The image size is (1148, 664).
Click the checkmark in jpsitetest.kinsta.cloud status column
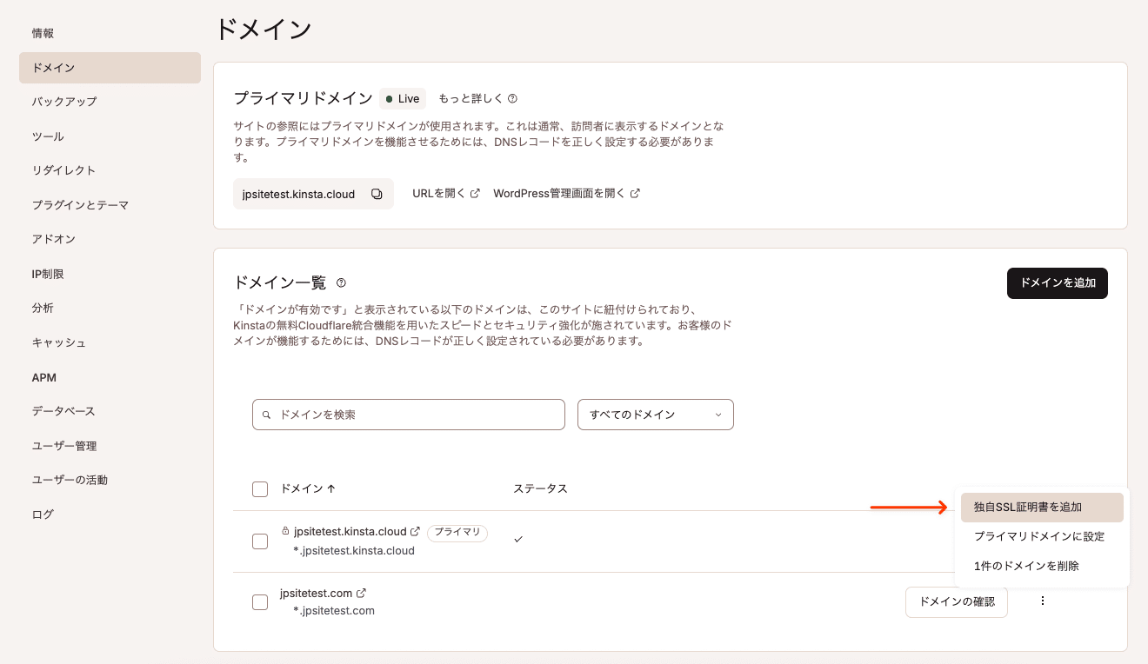click(518, 539)
